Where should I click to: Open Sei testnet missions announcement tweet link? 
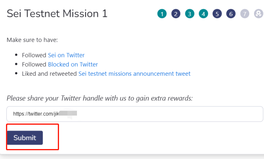click(134, 74)
